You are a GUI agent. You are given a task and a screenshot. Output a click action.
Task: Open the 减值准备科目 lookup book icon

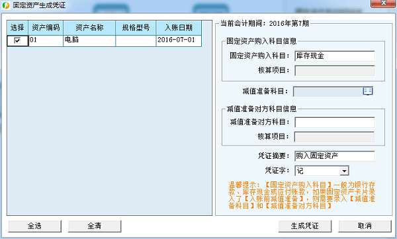click(x=368, y=91)
